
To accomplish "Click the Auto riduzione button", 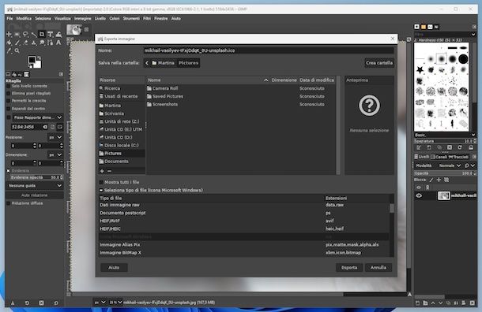I will 35,195.
